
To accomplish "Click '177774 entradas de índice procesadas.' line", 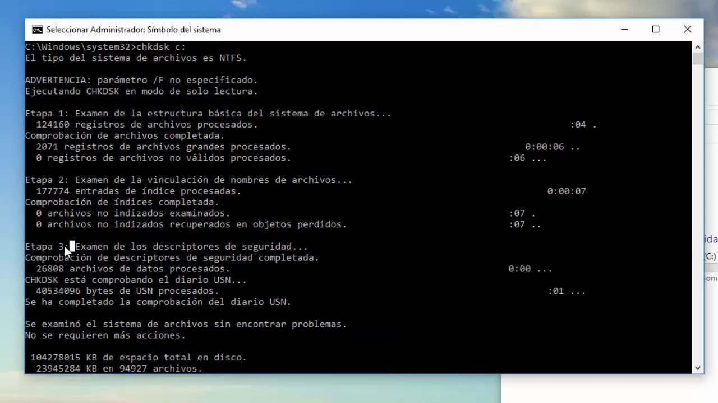I will pos(139,191).
